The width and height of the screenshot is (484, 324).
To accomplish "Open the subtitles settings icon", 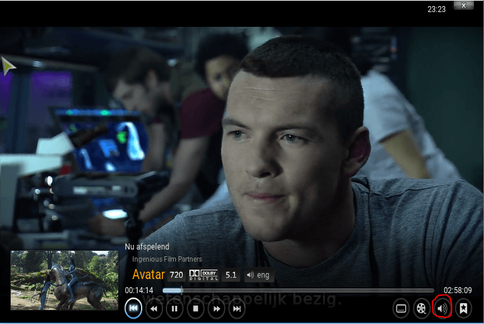I will coord(401,309).
